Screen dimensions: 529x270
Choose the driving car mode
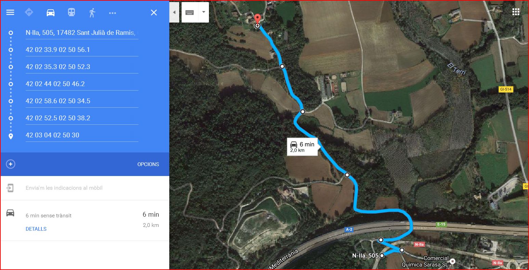click(x=50, y=13)
